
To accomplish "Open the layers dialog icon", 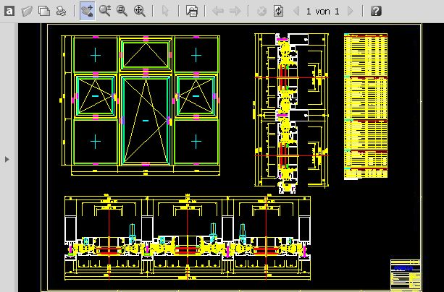I will 192,11.
